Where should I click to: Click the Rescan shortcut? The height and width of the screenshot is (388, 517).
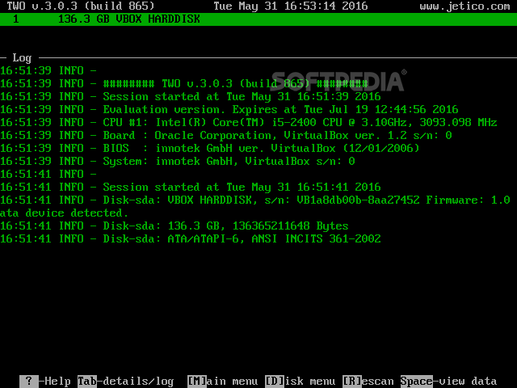pyautogui.click(x=368, y=382)
